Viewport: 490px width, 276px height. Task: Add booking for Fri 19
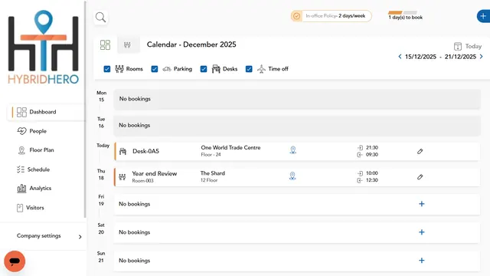422,204
